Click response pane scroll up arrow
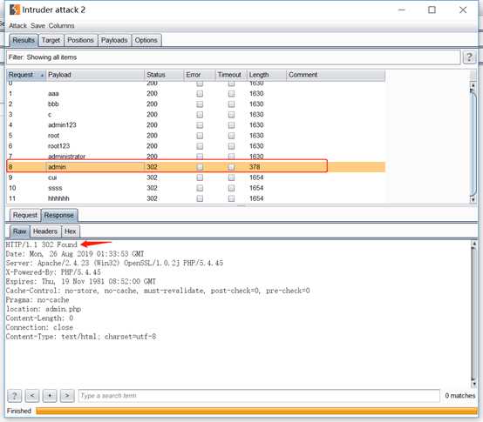 474,244
